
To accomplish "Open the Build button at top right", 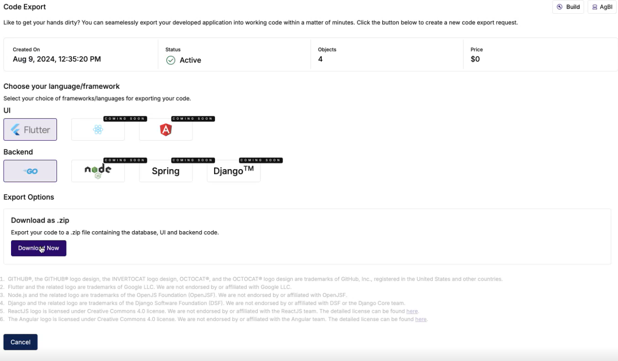I will [x=568, y=7].
